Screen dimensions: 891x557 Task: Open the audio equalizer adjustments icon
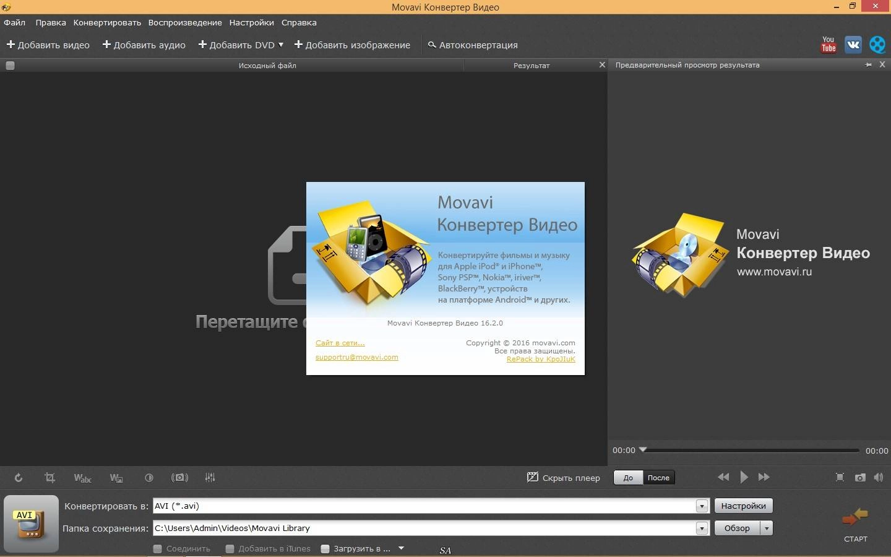[210, 477]
